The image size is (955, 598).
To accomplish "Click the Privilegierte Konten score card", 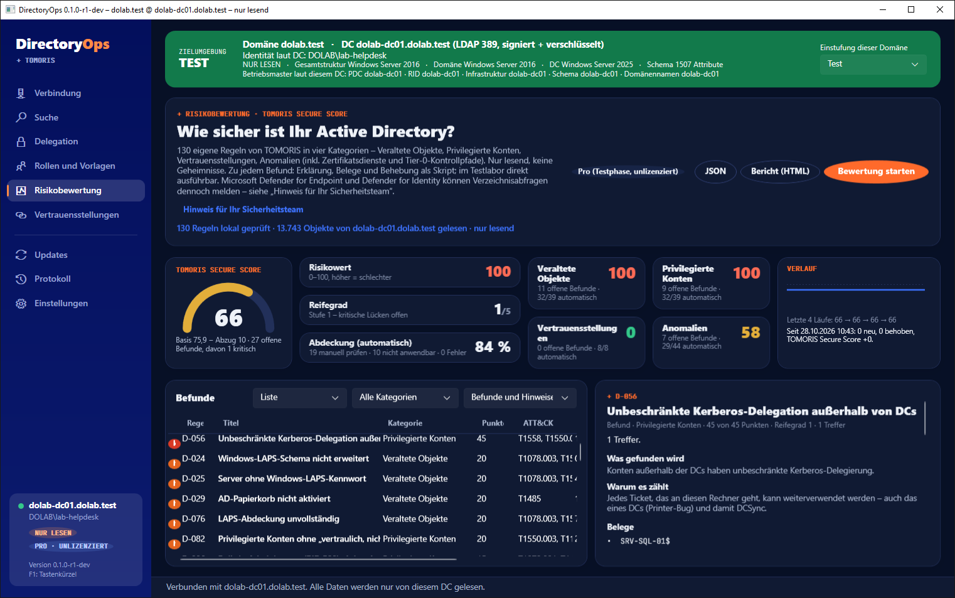I will (x=711, y=283).
